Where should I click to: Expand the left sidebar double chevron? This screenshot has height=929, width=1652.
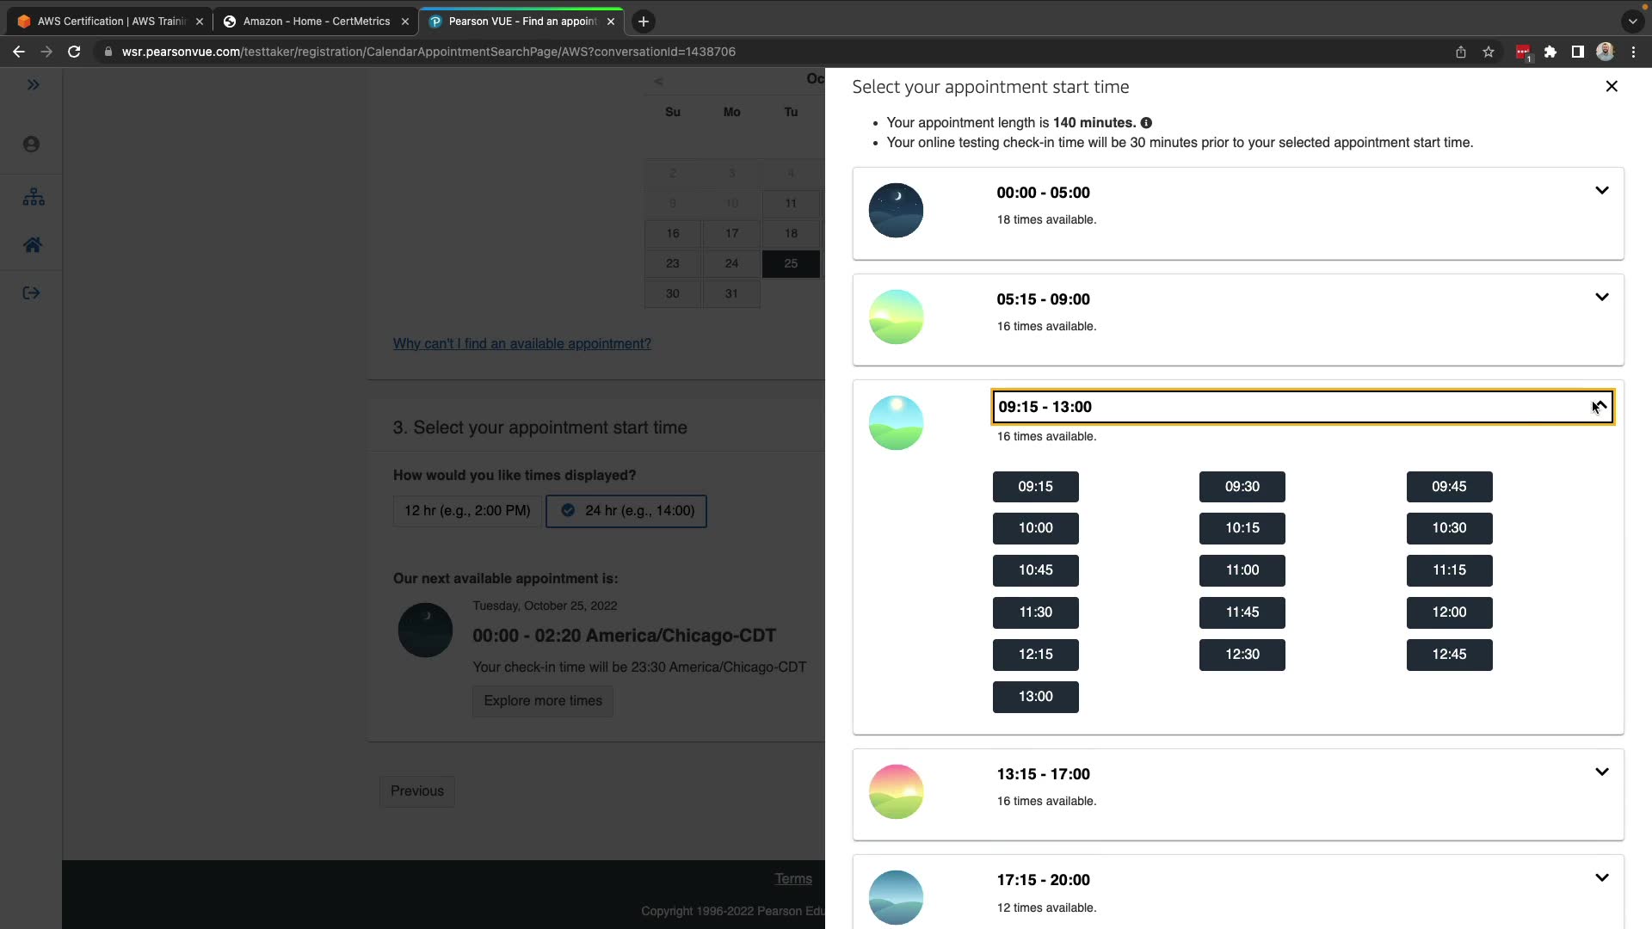33,84
